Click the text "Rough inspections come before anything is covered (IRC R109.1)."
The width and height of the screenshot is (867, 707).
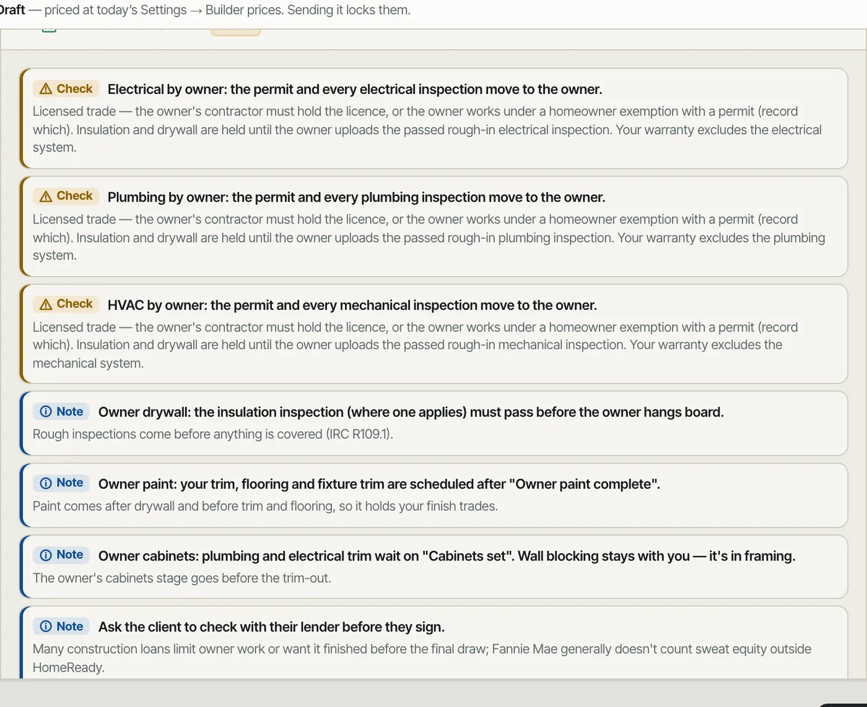pos(213,434)
